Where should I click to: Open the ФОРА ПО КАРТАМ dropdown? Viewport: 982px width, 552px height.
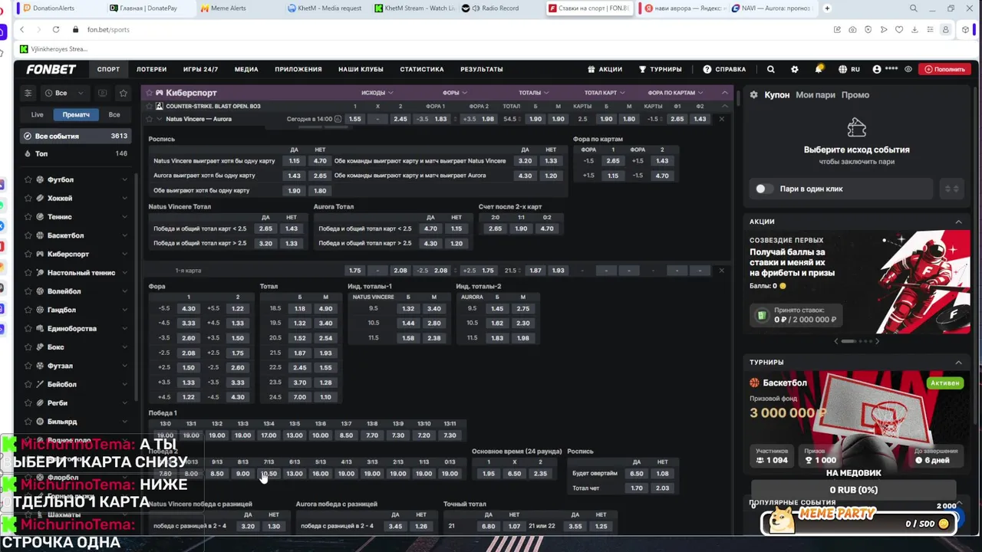tap(675, 93)
